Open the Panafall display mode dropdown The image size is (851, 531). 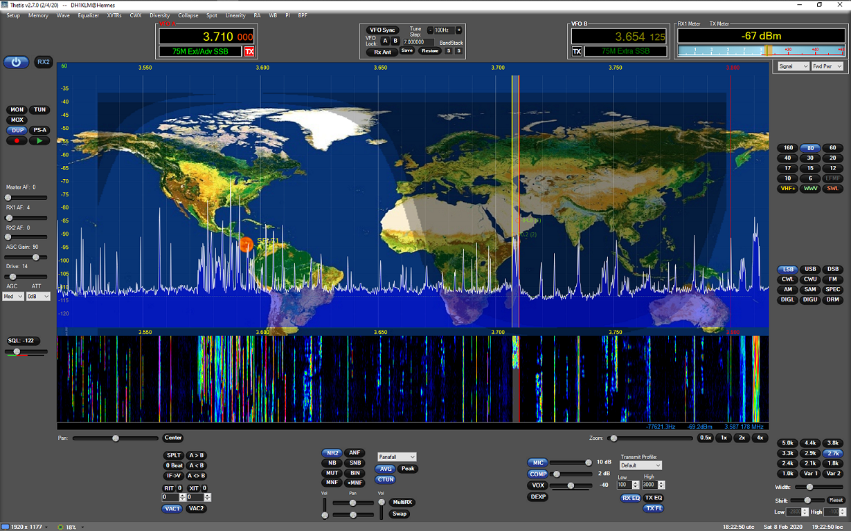(396, 457)
